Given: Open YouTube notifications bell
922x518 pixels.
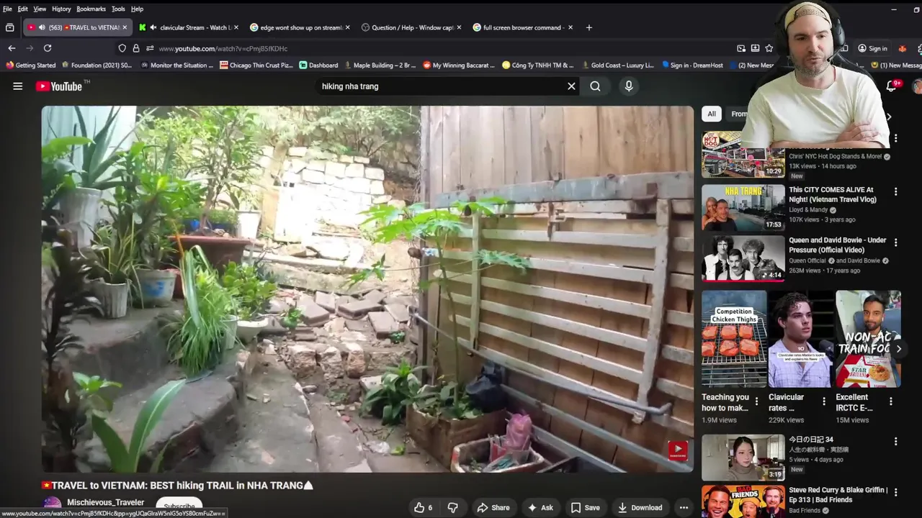Looking at the screenshot, I should (892, 86).
